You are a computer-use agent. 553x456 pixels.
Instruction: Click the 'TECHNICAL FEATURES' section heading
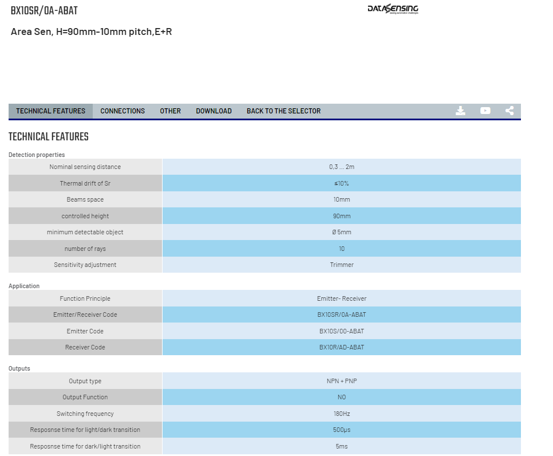[48, 136]
